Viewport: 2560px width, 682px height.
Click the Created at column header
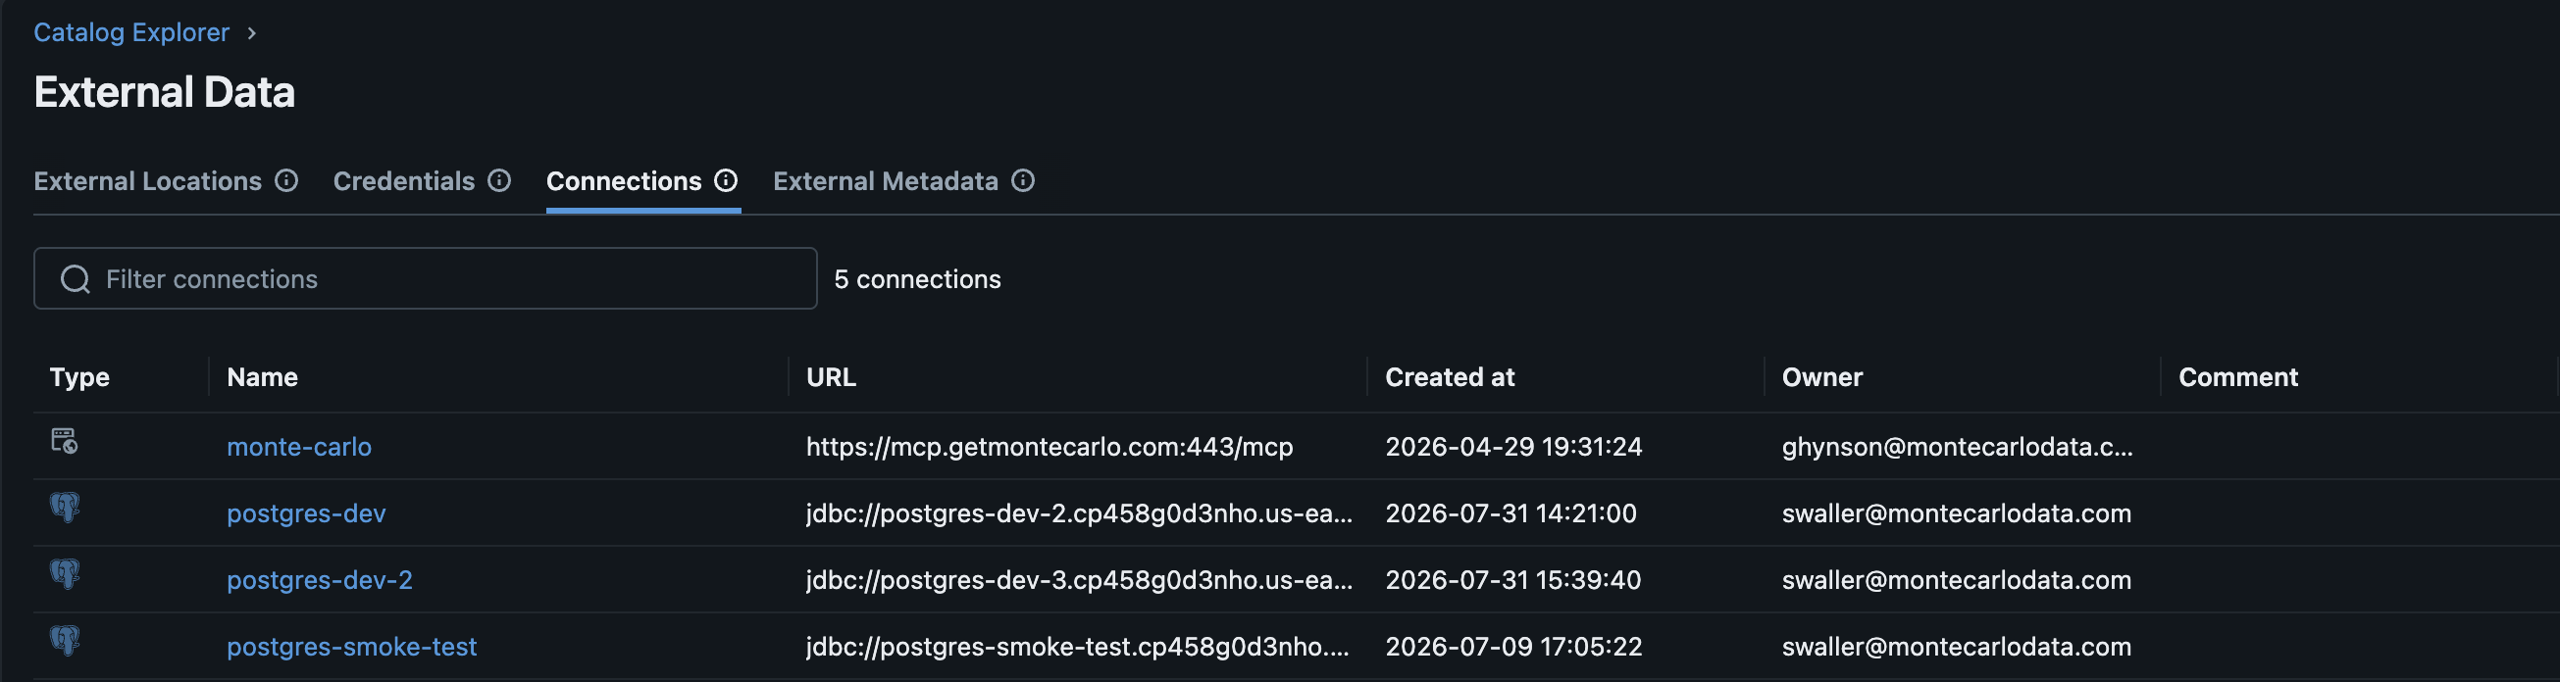[1450, 377]
